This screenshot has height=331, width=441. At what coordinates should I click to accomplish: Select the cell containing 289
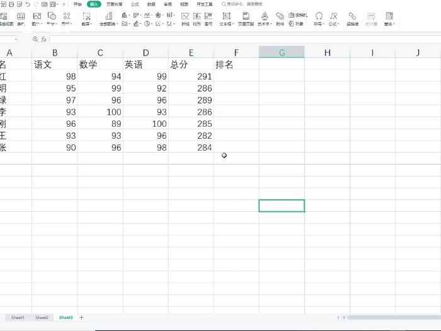[x=191, y=100]
